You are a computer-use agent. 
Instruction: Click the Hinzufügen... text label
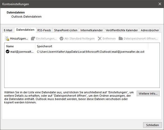[19, 39]
